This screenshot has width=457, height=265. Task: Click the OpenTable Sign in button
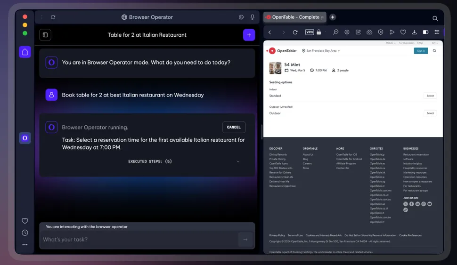[x=421, y=51]
